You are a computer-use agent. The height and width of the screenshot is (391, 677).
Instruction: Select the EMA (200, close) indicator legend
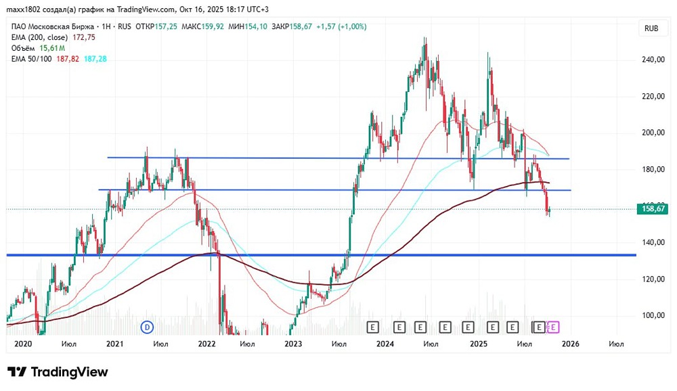(x=53, y=38)
